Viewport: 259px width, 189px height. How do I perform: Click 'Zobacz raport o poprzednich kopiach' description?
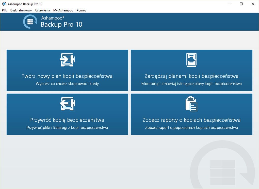[x=191, y=128]
